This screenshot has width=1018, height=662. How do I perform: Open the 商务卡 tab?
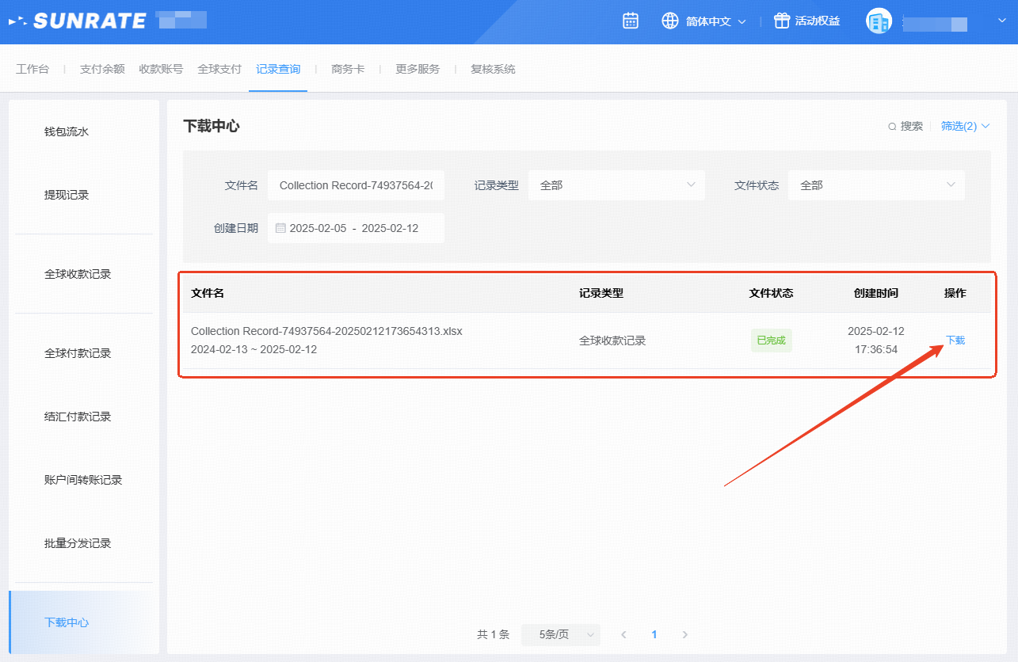point(348,69)
